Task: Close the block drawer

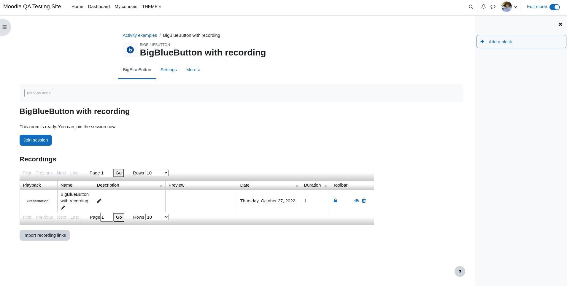Action: [x=560, y=24]
